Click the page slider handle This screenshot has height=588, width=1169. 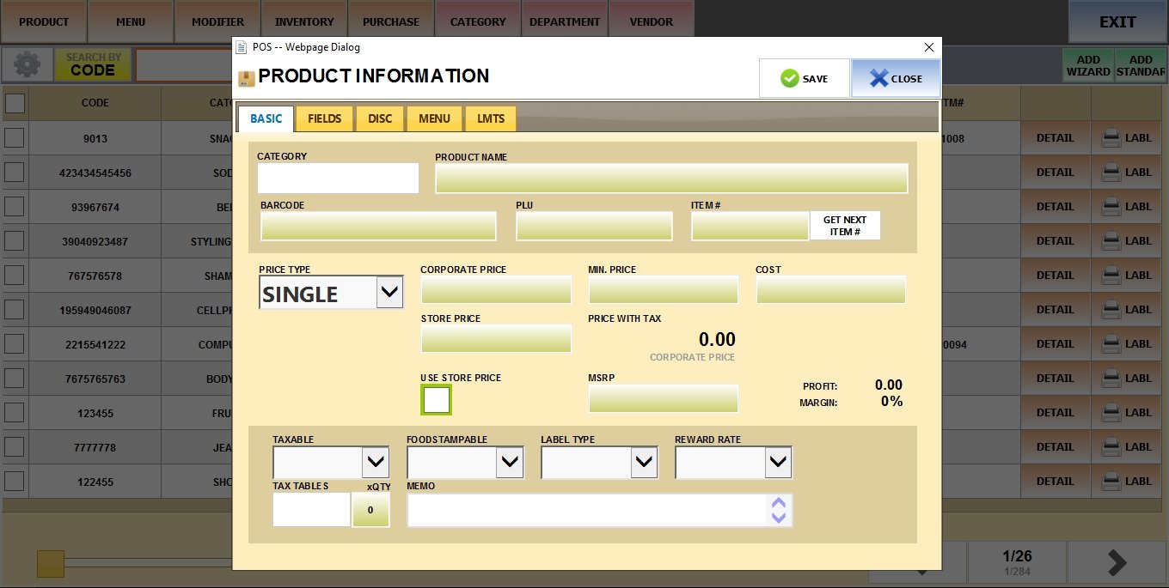(x=51, y=563)
